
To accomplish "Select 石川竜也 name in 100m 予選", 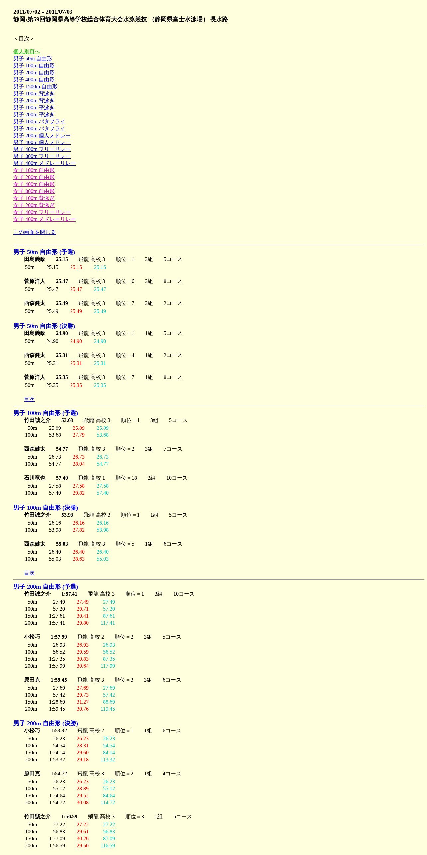I will tap(35, 478).
